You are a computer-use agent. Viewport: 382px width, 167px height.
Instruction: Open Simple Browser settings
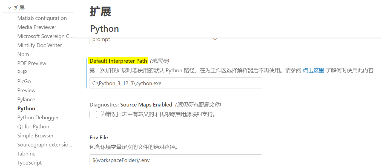pos(35,136)
